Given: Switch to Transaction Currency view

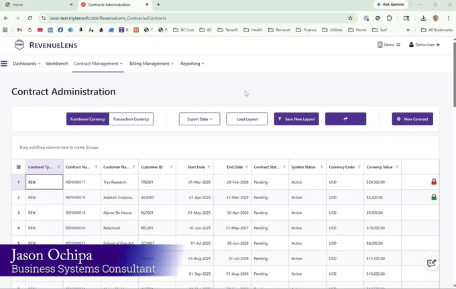Looking at the screenshot, I should [131, 119].
